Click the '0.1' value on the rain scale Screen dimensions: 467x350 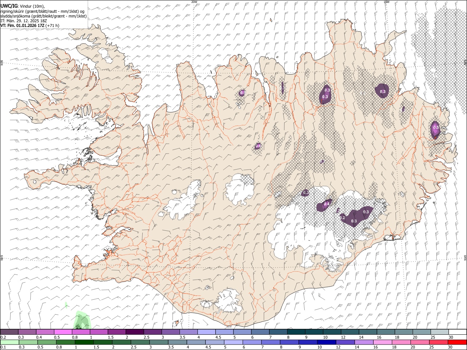coord(3,347)
